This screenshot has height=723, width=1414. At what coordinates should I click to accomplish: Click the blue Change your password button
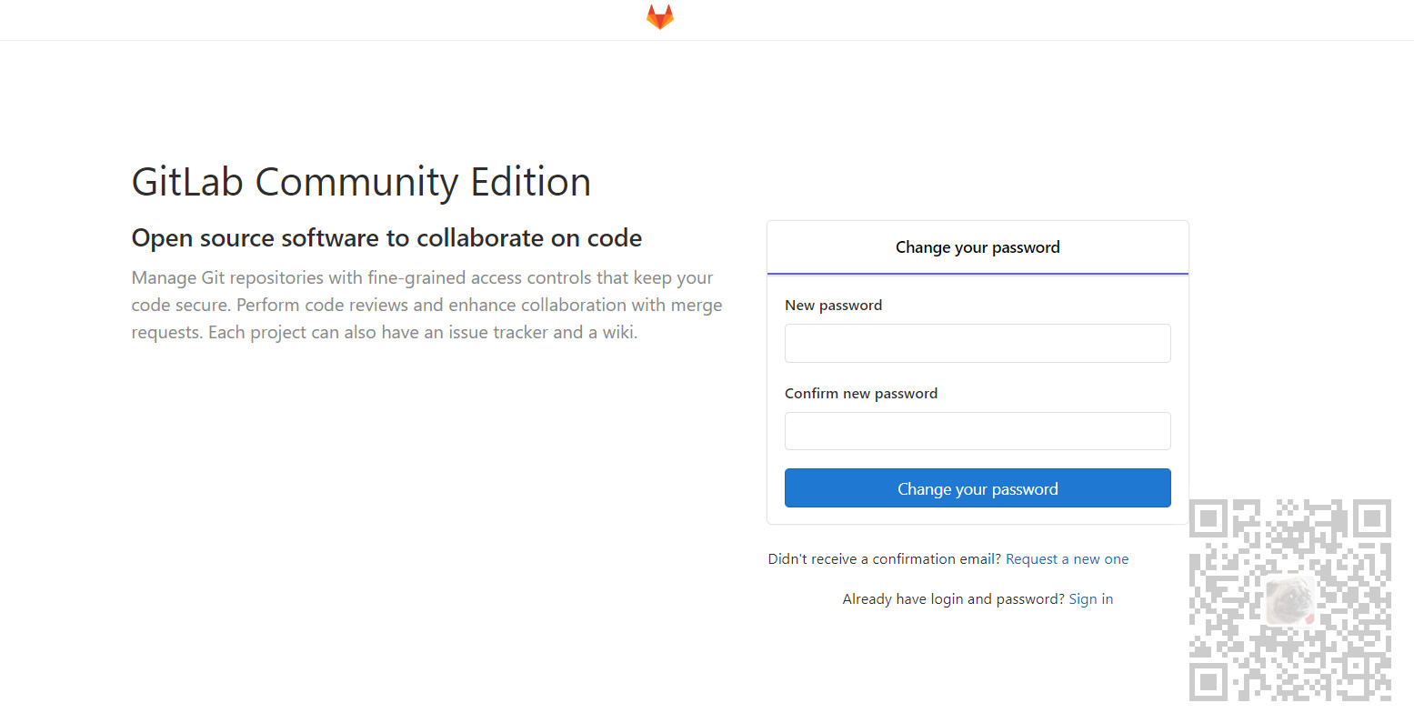coord(978,488)
